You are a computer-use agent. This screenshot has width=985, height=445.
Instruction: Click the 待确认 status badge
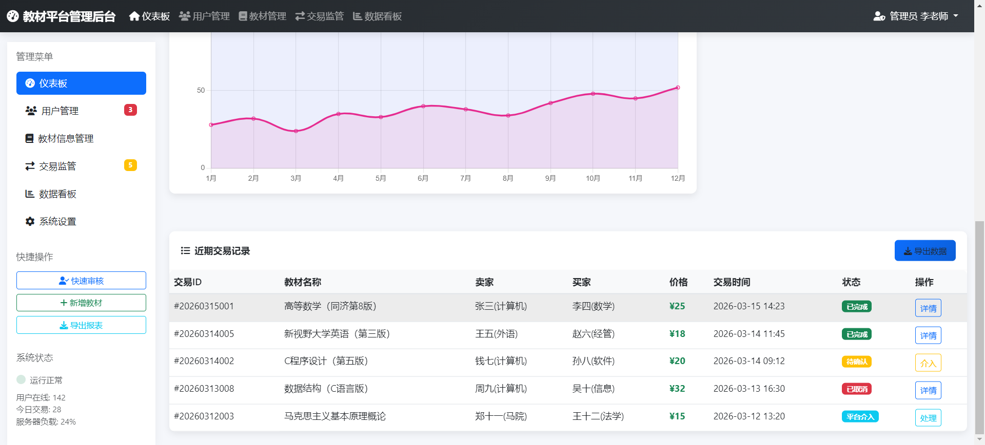[x=857, y=362]
